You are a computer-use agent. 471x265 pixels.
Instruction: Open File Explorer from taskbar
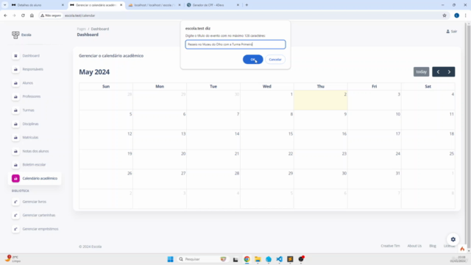tap(258, 259)
